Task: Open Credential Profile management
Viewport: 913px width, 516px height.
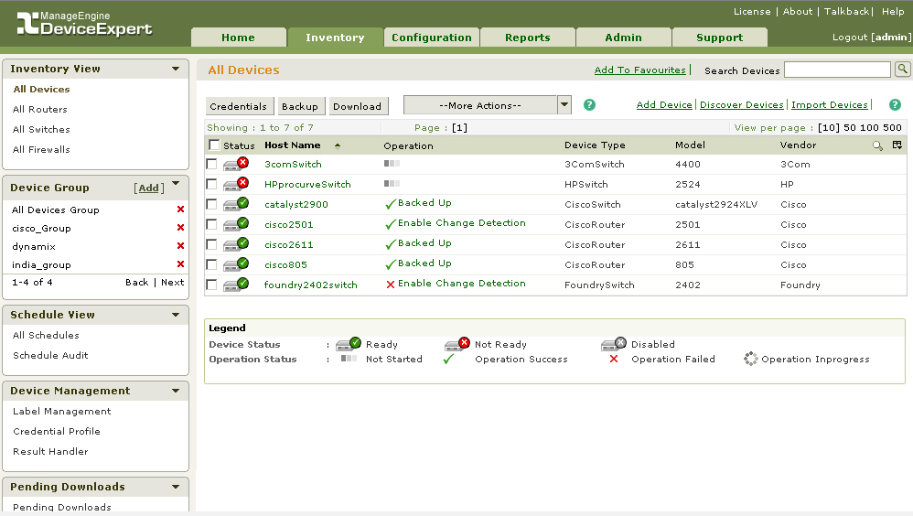Action: coord(57,432)
